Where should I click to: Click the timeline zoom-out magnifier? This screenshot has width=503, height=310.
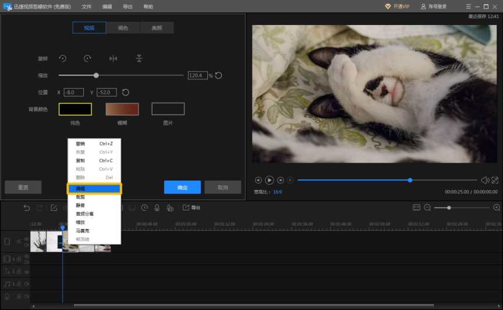[x=427, y=207]
